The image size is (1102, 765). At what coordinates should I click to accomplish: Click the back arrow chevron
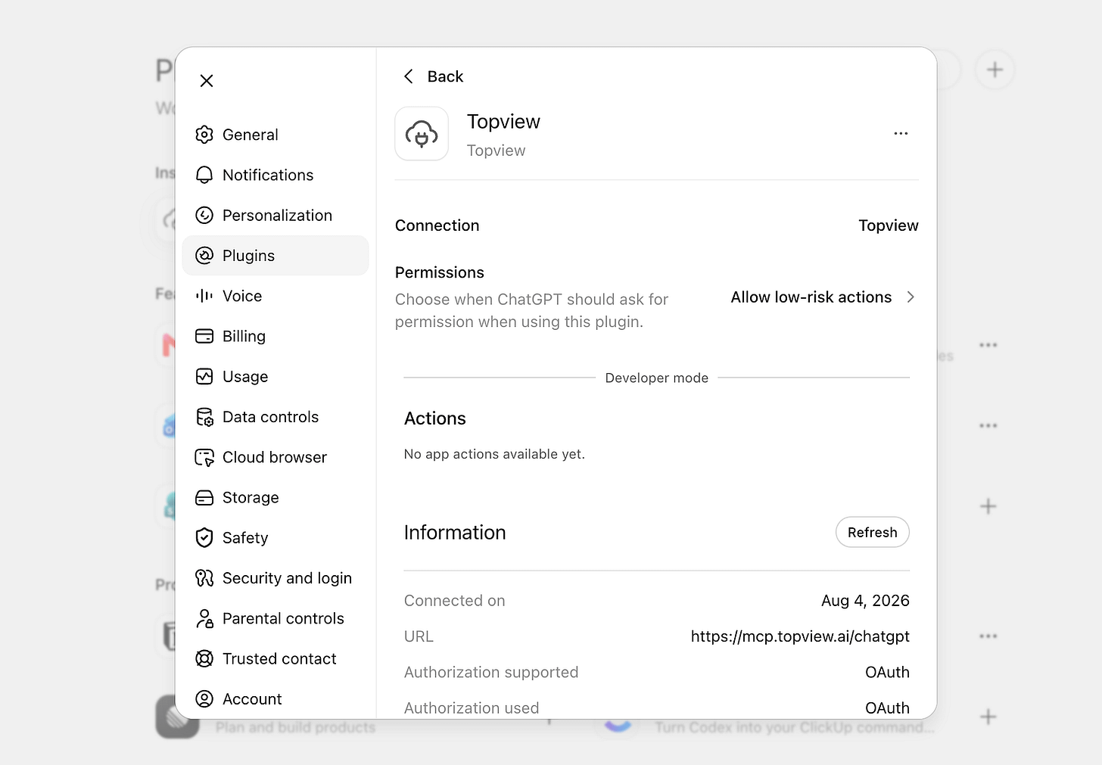click(409, 76)
